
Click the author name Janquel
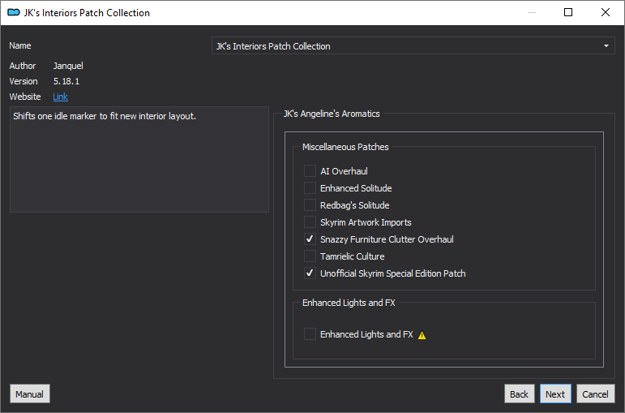coord(68,66)
